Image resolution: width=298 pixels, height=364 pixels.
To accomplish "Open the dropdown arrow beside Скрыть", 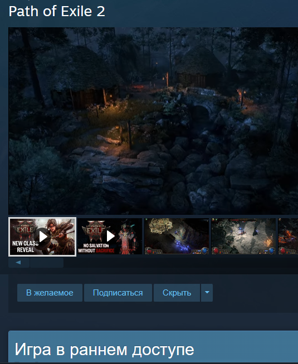I will [207, 293].
